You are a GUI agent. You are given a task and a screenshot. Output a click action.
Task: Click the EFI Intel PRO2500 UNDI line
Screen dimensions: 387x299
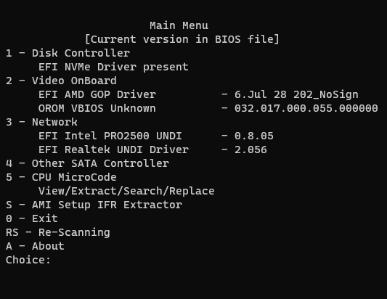(110, 136)
